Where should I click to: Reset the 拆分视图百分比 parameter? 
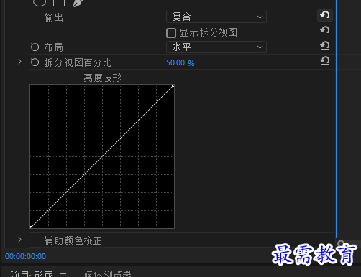[325, 61]
